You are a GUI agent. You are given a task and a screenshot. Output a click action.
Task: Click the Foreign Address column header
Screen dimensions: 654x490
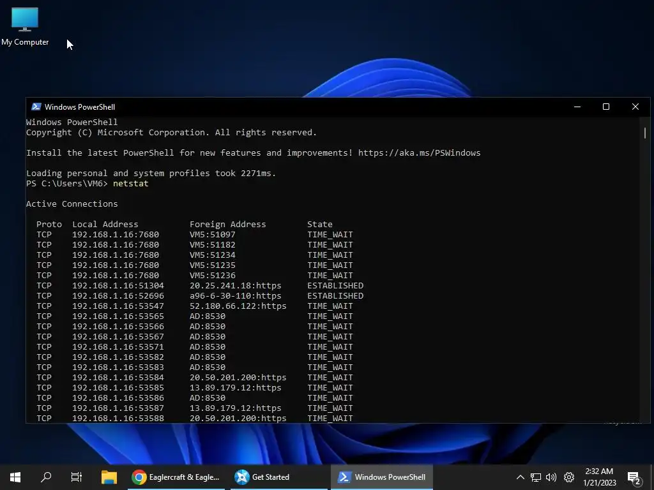[228, 224]
